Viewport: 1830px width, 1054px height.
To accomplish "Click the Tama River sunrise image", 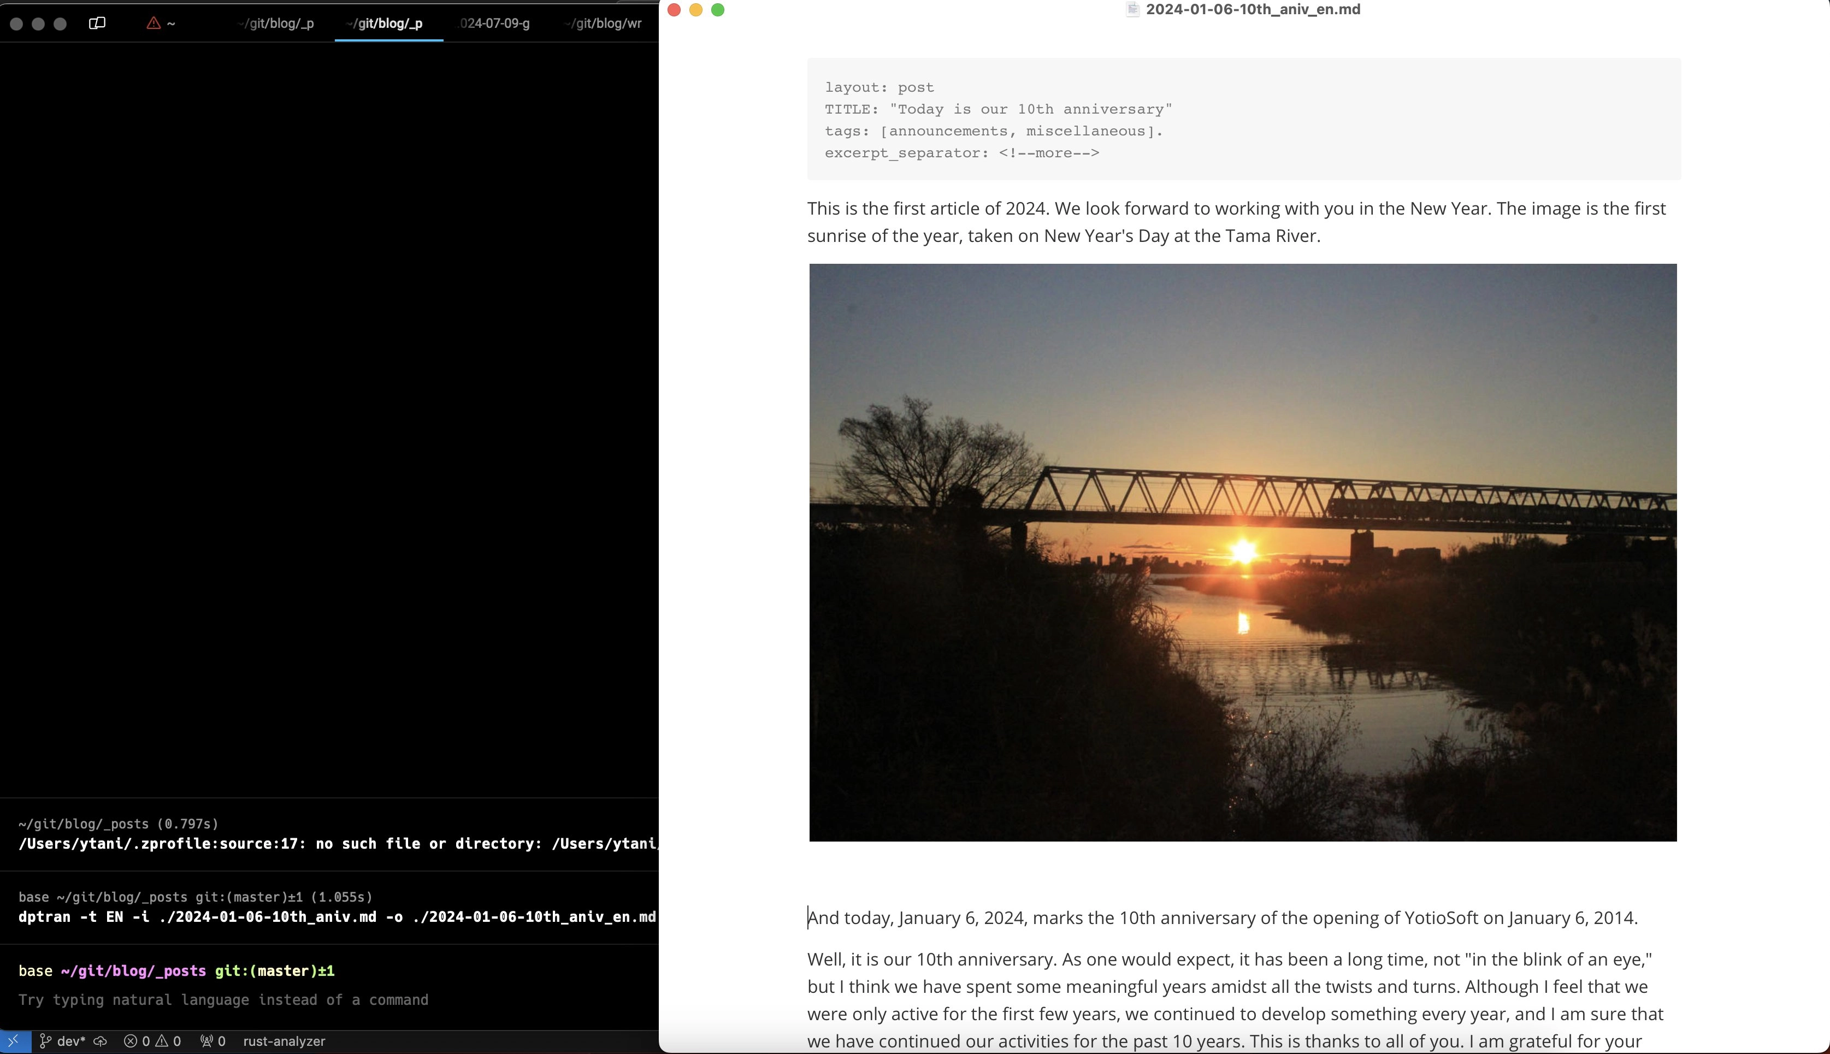I will click(x=1242, y=552).
